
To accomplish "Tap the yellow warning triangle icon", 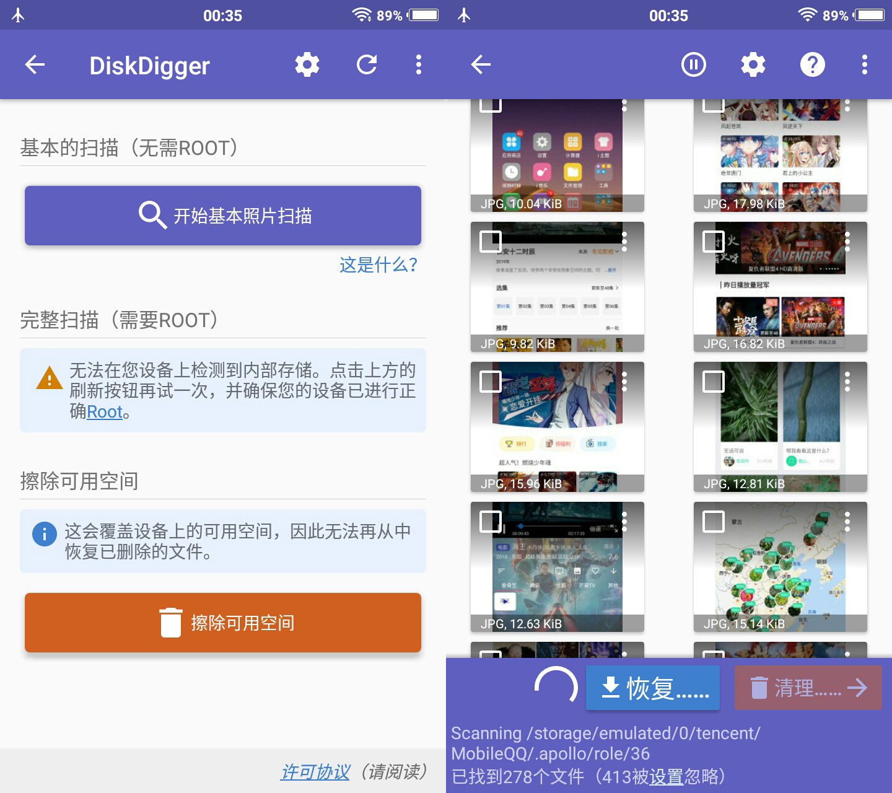I will (50, 378).
